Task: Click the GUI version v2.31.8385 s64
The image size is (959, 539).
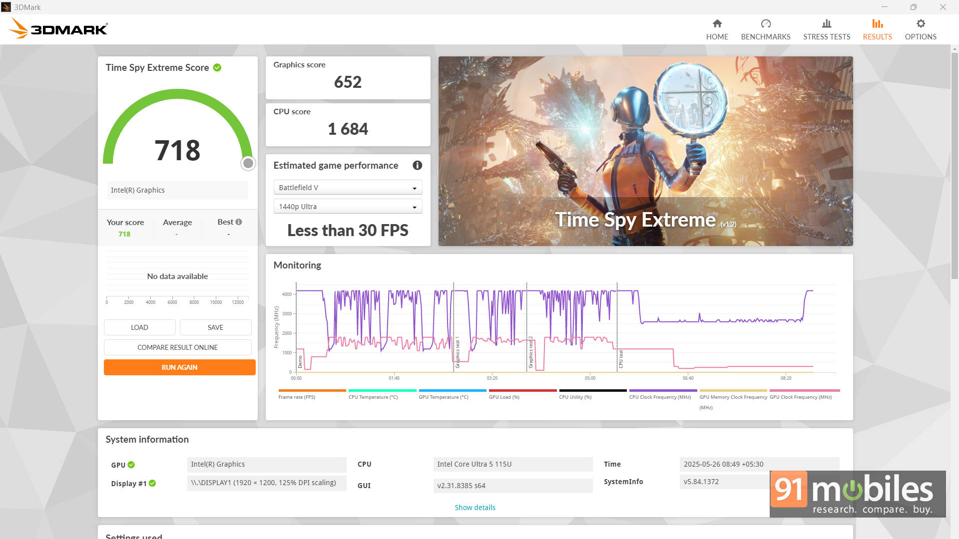Action: coord(512,486)
